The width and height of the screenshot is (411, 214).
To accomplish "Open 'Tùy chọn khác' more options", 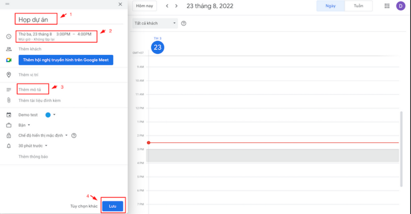I will coord(84,206).
